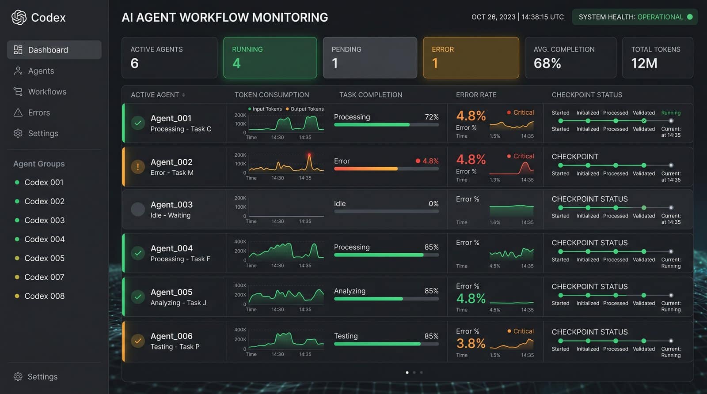Click Agent_004 Initialized checkpoint node
Screen dimensions: 707x394
point(588,251)
